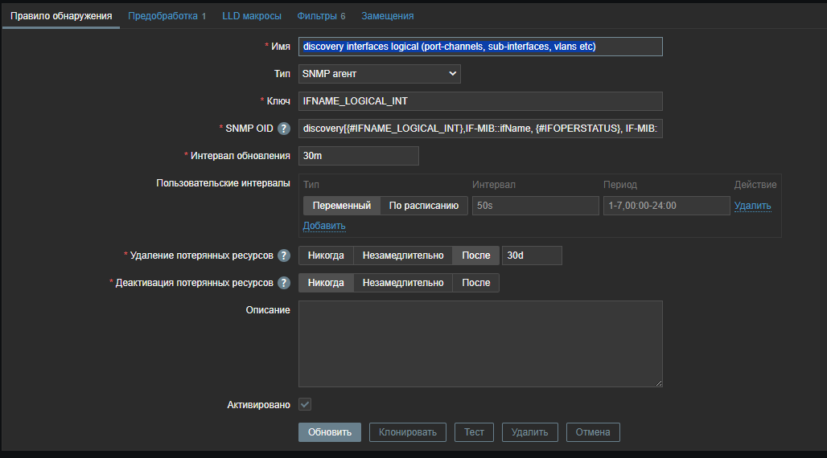Viewport: 827px width, 458px height.
Task: Focus the custom Интервал field 50s
Action: [x=535, y=206]
